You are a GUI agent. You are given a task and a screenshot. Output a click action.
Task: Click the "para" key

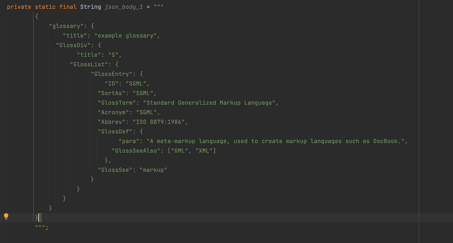click(129, 141)
